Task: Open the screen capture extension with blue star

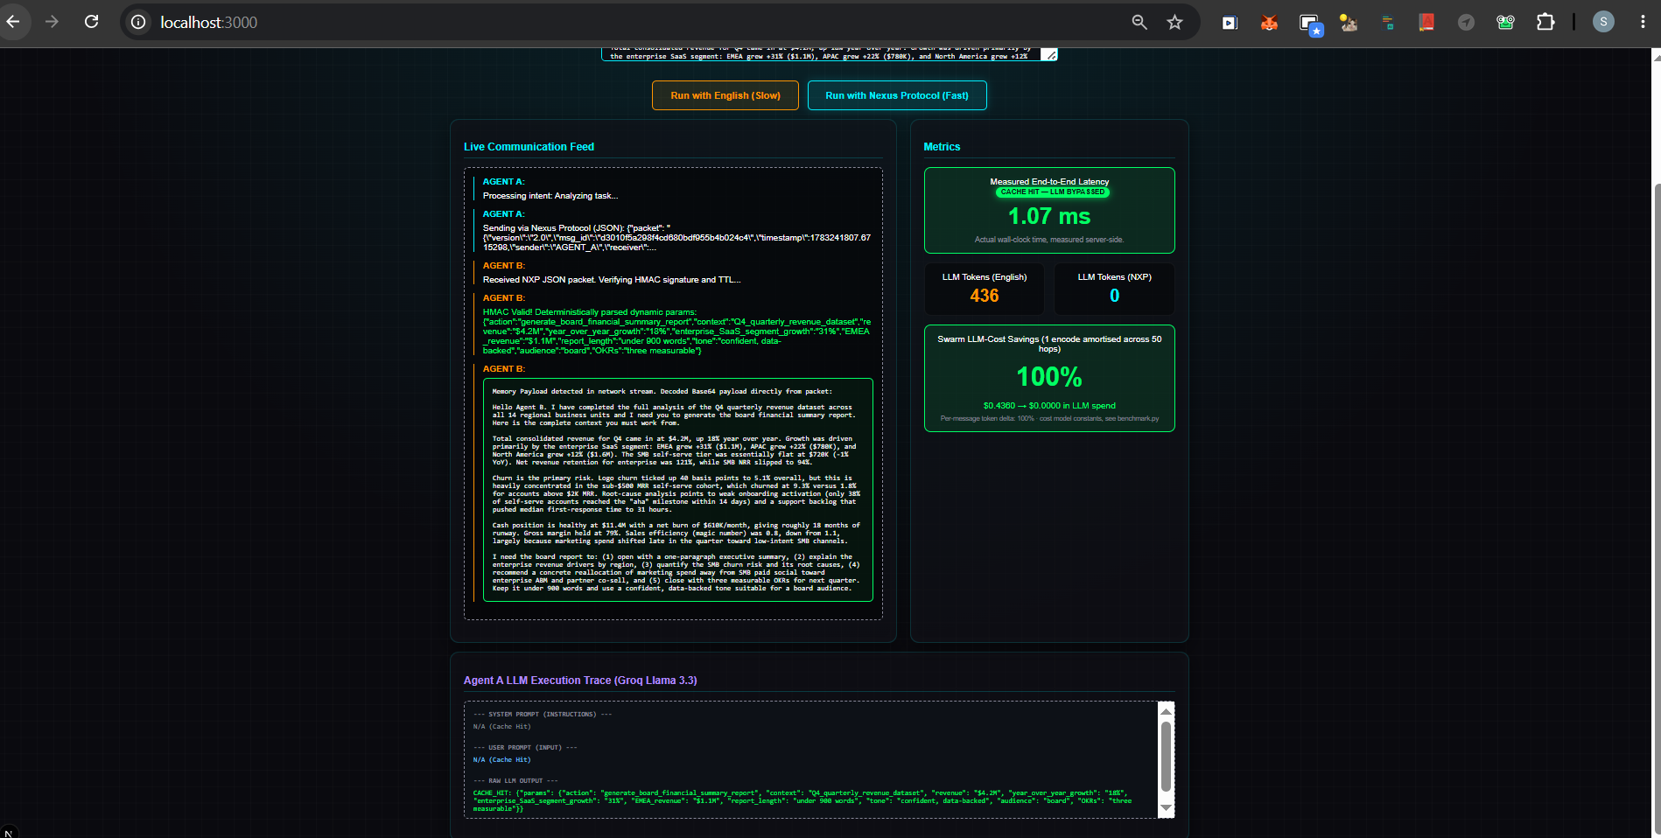Action: tap(1310, 24)
